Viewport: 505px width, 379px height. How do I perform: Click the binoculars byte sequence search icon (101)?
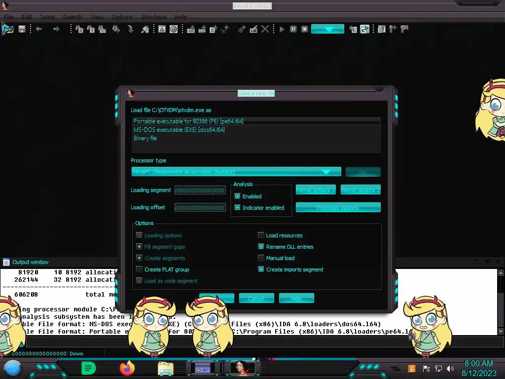click(102, 29)
